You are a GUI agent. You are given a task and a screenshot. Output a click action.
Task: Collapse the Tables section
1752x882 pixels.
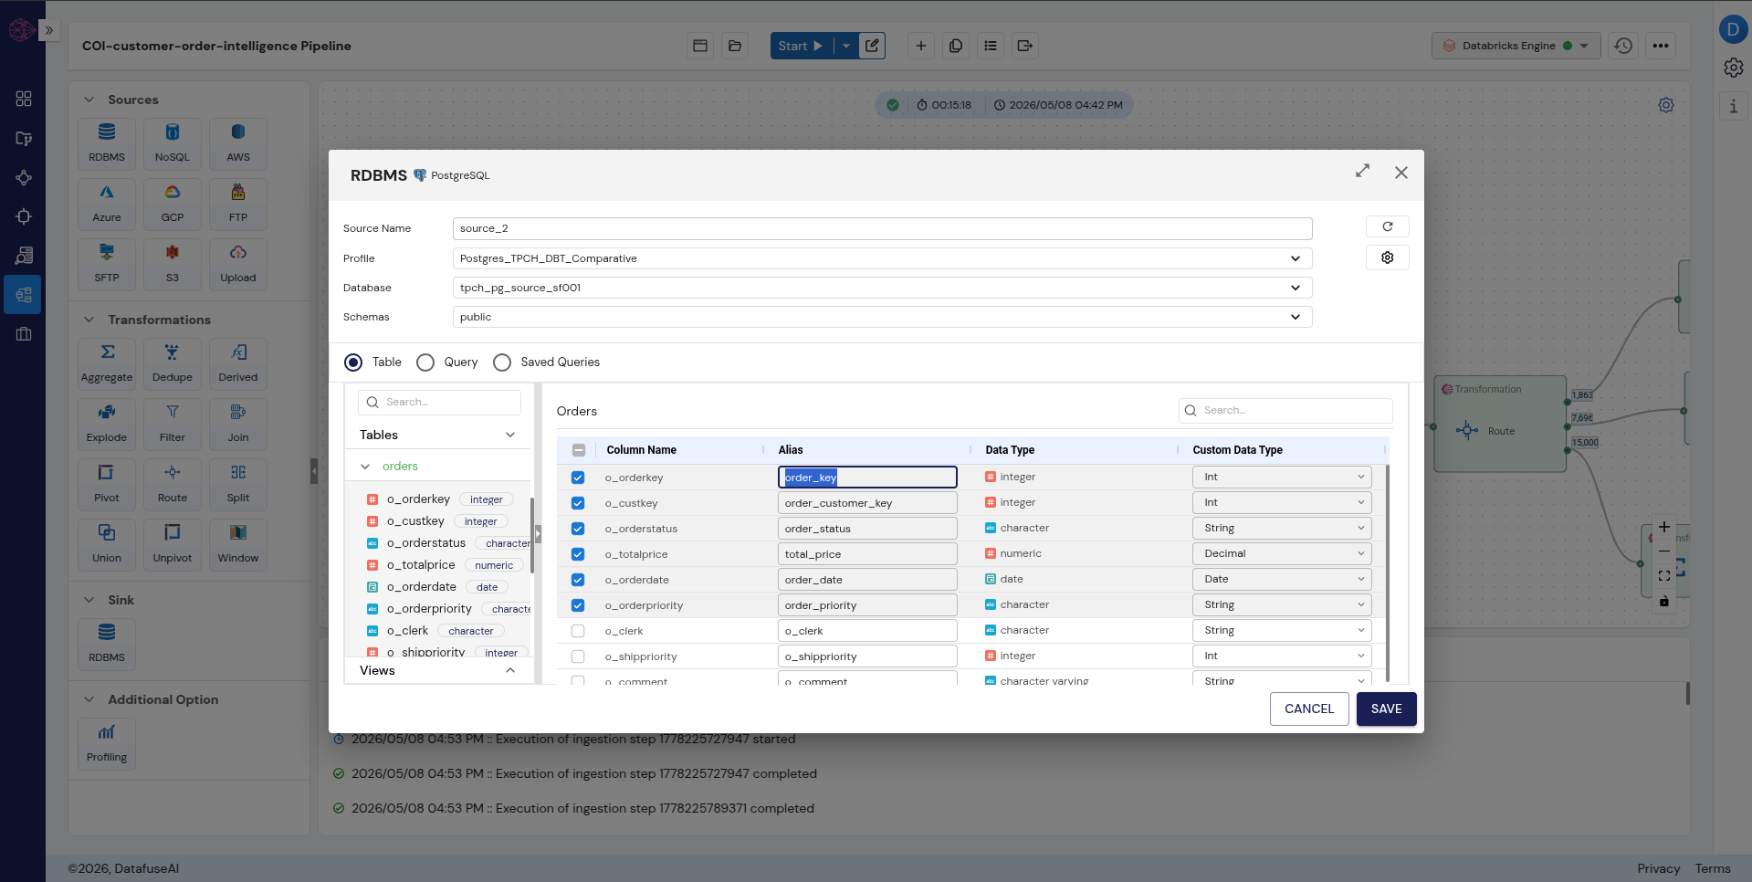pyautogui.click(x=510, y=435)
